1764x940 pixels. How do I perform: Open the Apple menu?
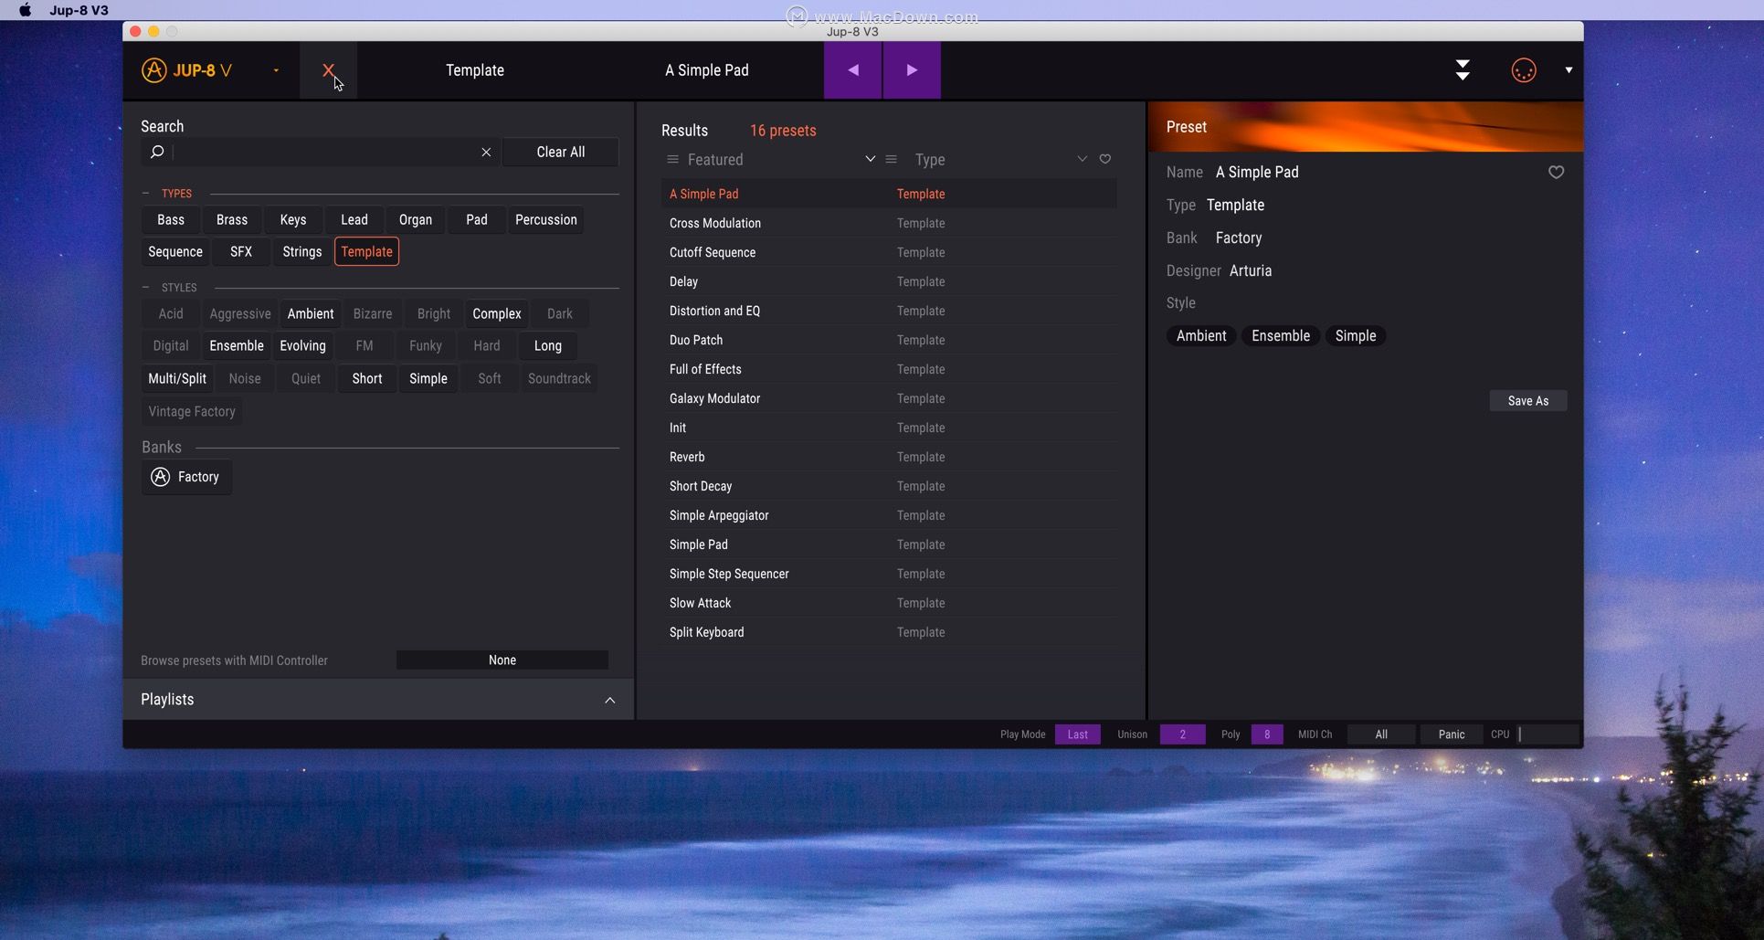(x=26, y=10)
